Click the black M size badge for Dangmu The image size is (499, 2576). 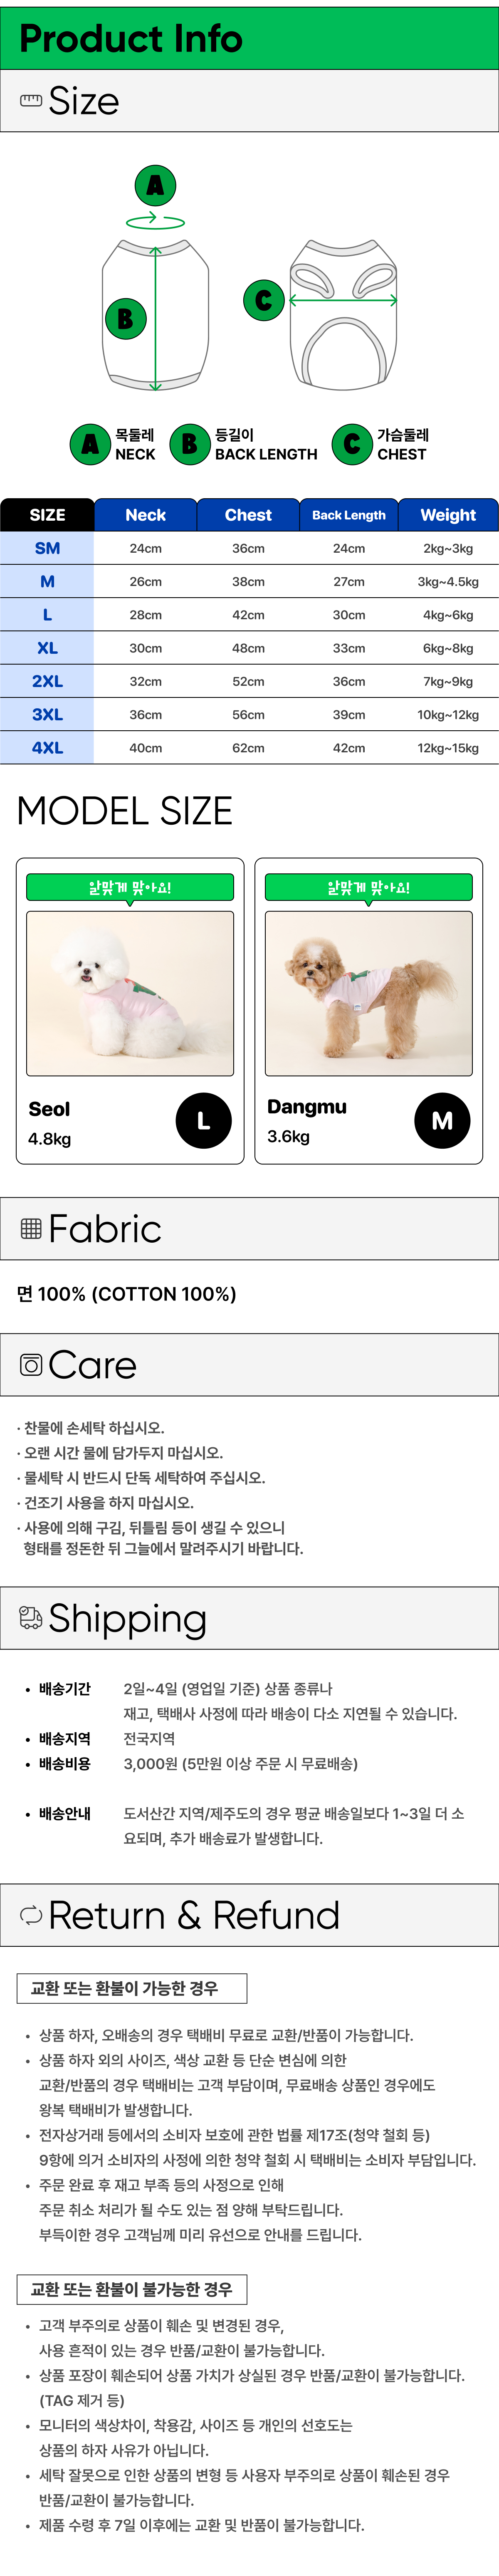pyautogui.click(x=442, y=1121)
